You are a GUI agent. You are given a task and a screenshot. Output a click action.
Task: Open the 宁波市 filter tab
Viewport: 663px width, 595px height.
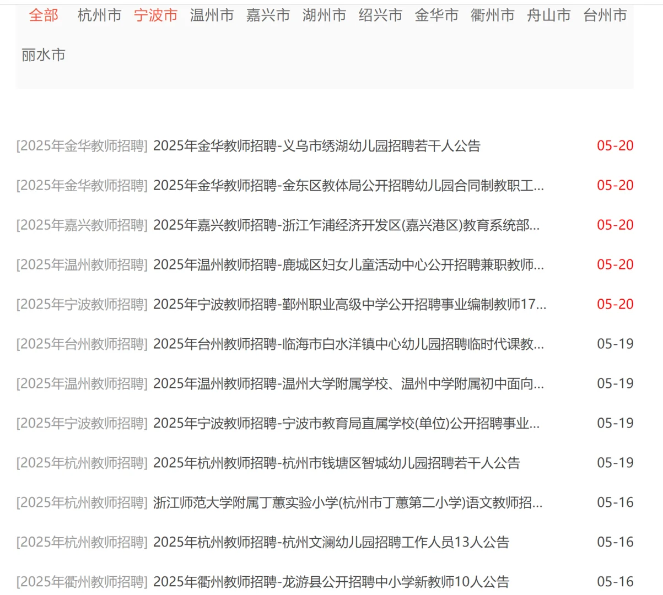[x=156, y=15]
